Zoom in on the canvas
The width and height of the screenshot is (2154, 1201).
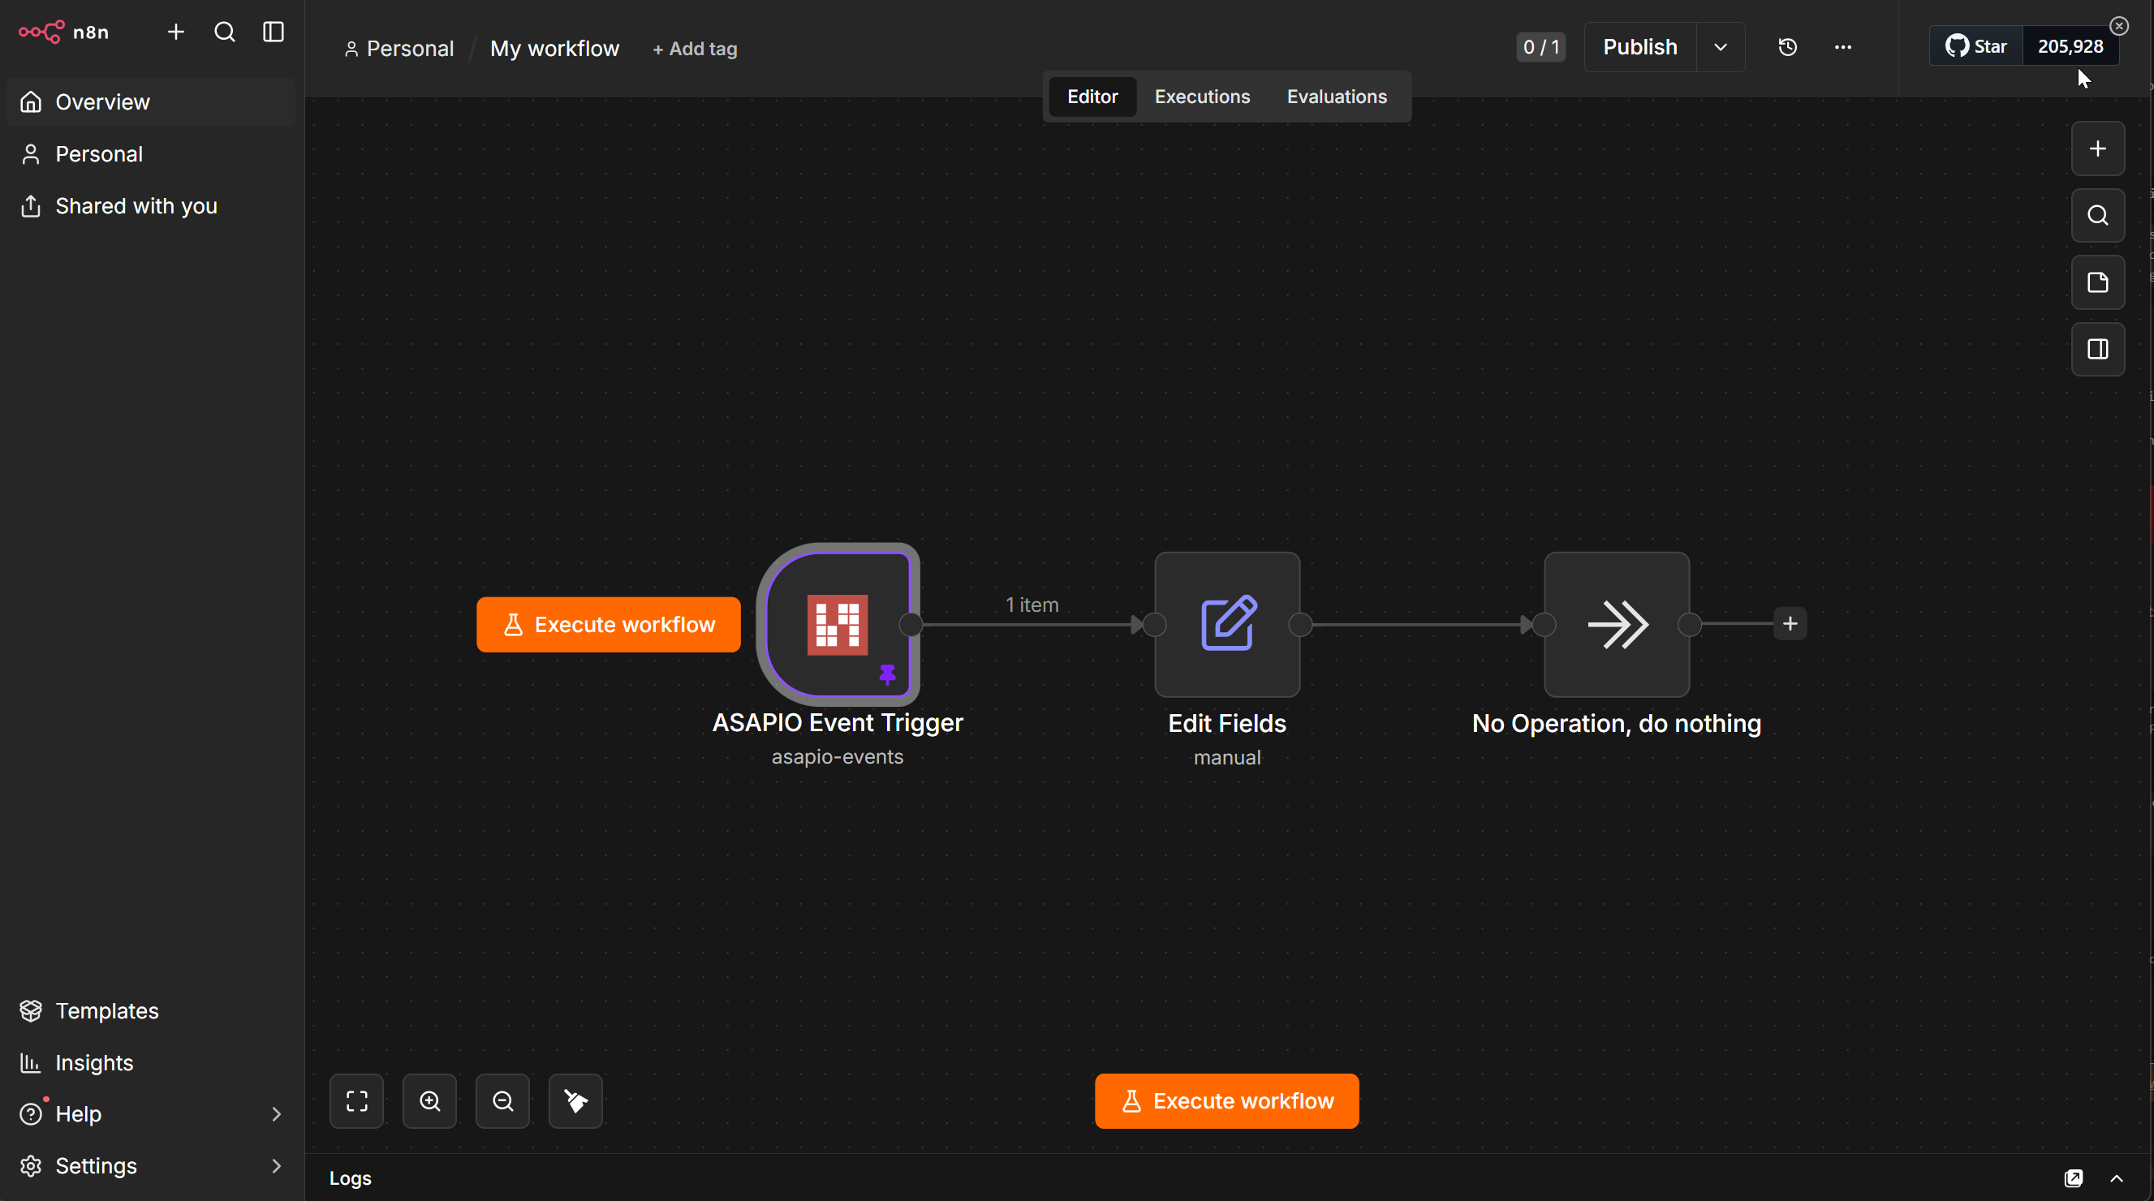[430, 1100]
